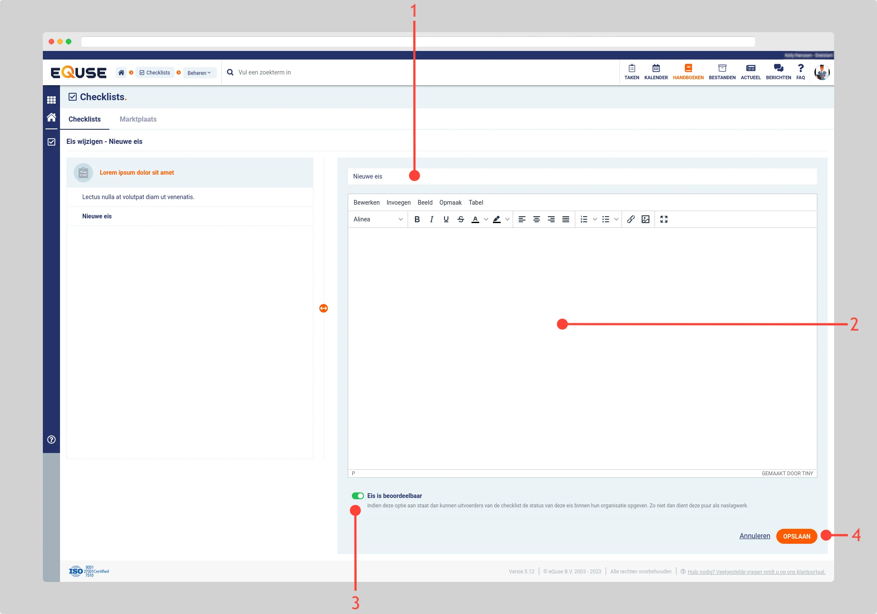This screenshot has width=877, height=614.
Task: Toggle bold formatting in the editor
Action: [417, 219]
